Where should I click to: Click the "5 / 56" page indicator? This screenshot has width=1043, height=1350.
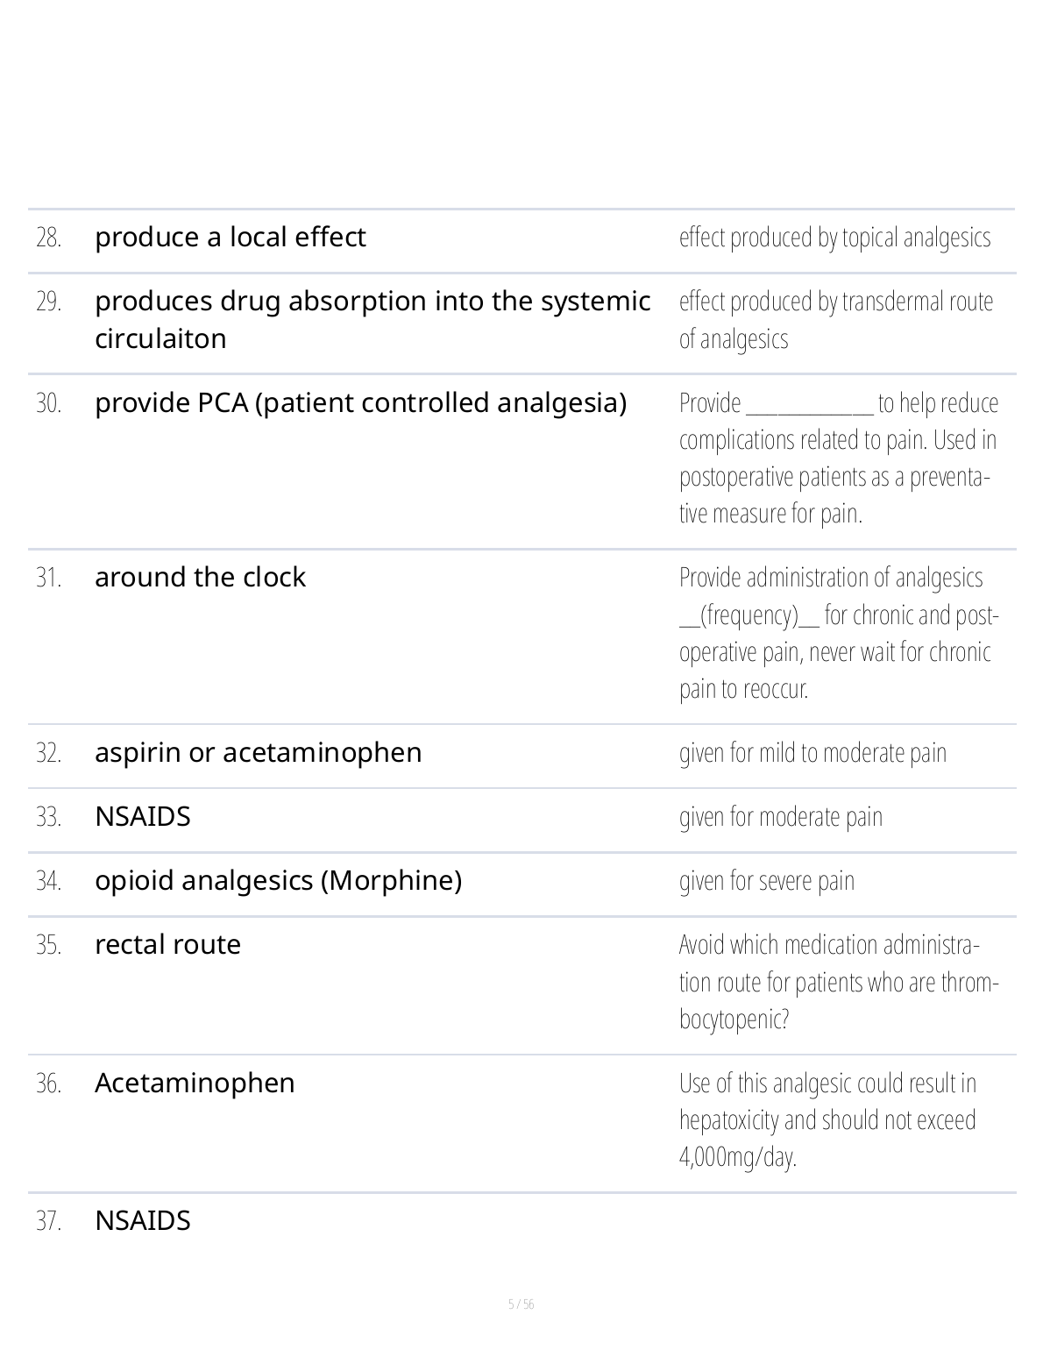coord(521,1304)
